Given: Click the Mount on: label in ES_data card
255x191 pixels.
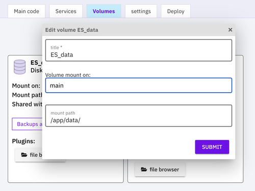Looking at the screenshot, I should [x=26, y=86].
